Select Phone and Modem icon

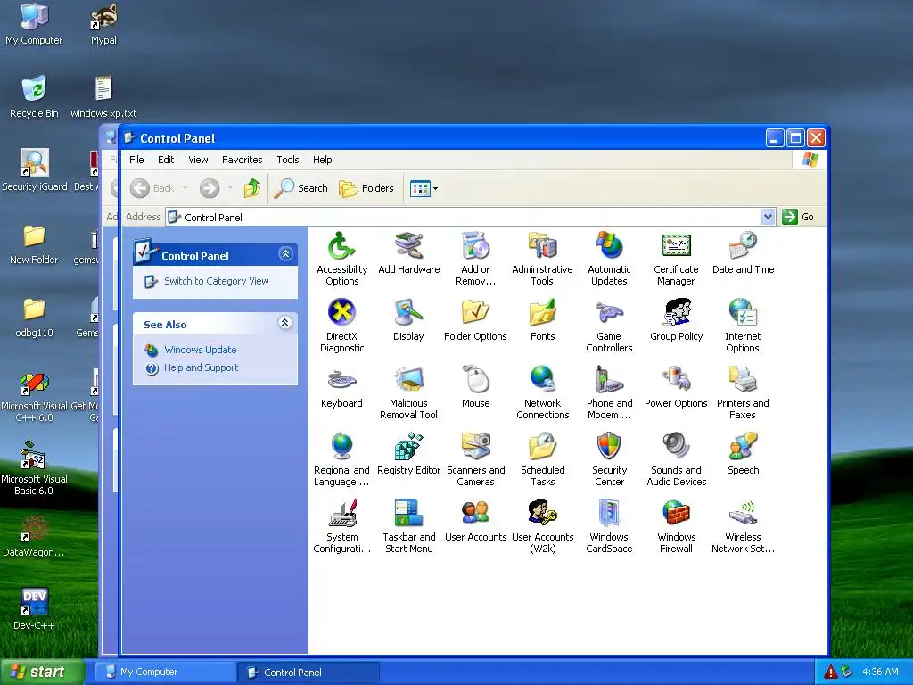(609, 380)
